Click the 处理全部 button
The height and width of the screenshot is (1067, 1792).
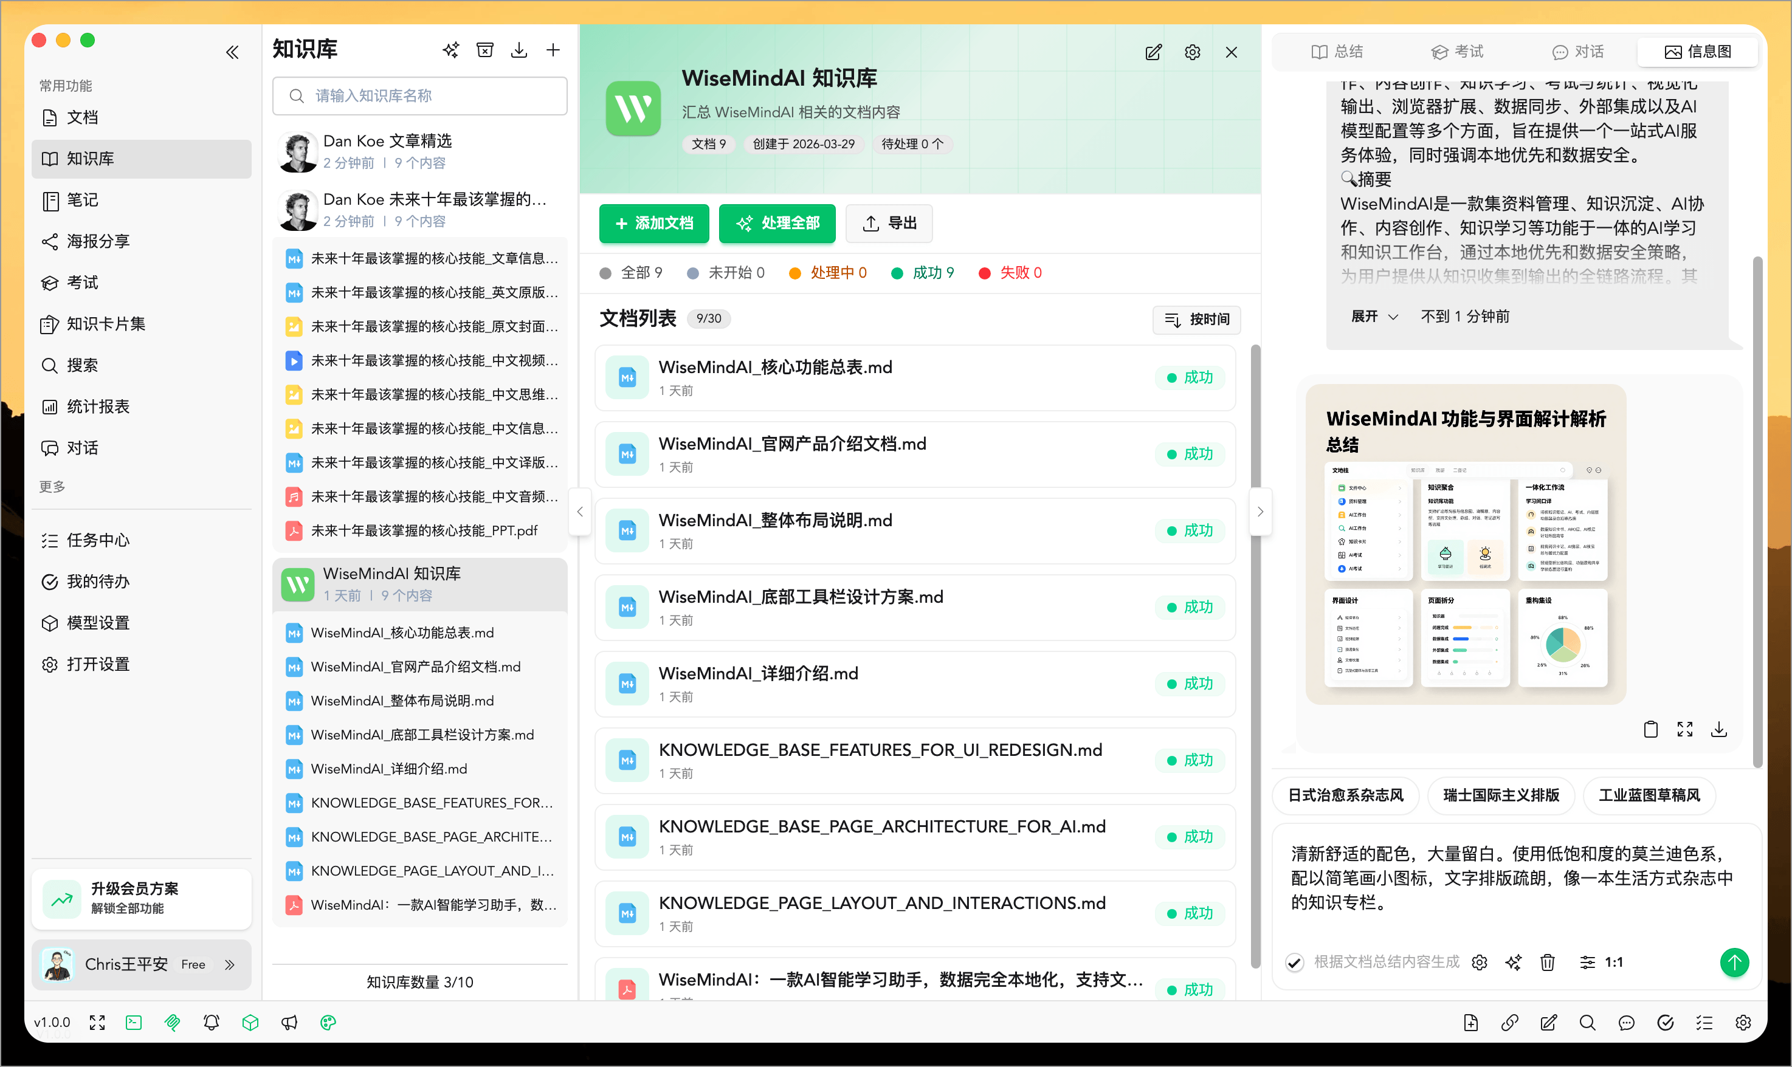pos(777,224)
